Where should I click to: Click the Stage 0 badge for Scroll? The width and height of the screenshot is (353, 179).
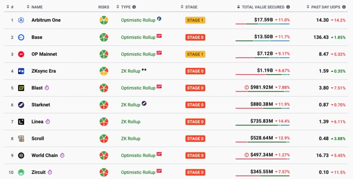195,138
